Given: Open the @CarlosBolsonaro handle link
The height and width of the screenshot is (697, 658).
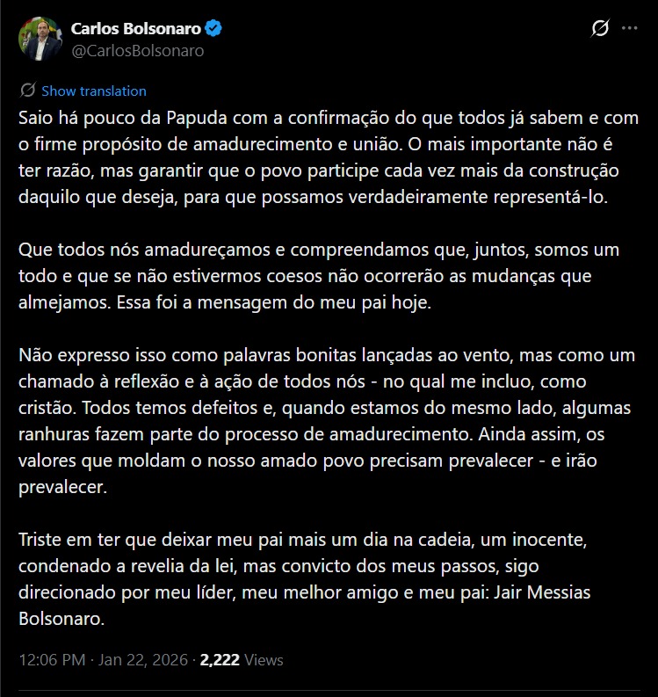Looking at the screenshot, I should pyautogui.click(x=137, y=50).
